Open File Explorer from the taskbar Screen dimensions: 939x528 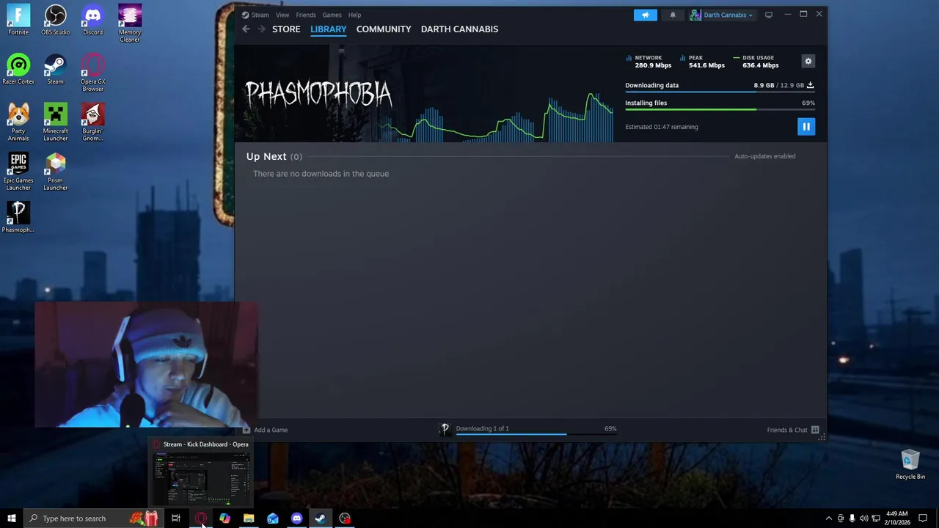click(x=249, y=518)
